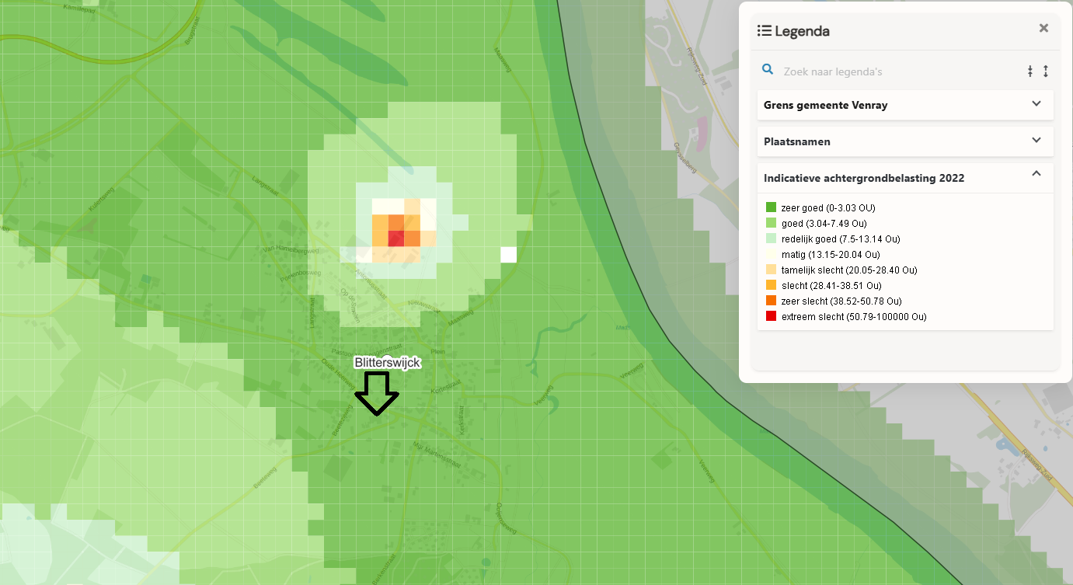Click the 'extreem slecht' red swatch
Viewport: 1073px width, 585px height.
click(x=771, y=316)
